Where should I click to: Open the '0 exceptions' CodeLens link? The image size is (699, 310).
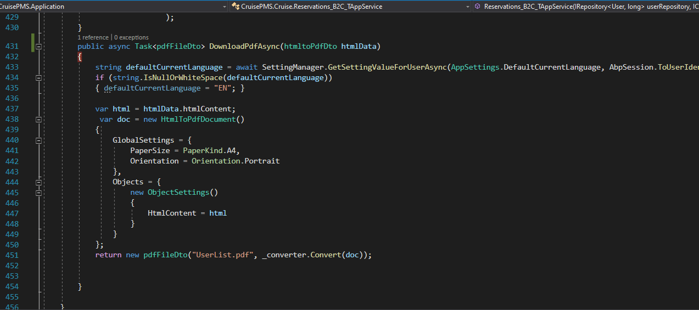tap(131, 37)
